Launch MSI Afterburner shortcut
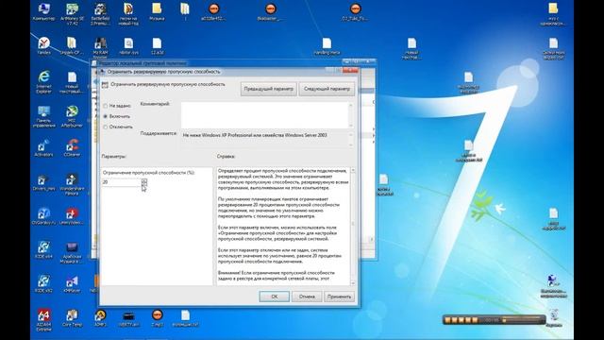This screenshot has height=340, width=604. 72,116
